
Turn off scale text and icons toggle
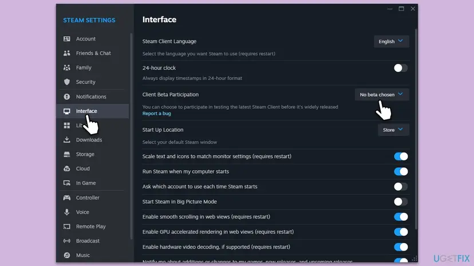[x=401, y=156]
